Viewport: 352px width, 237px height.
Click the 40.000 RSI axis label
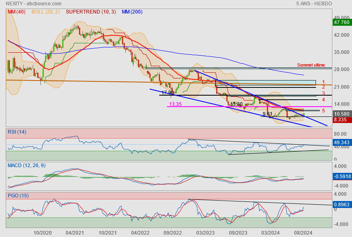tap(342, 147)
